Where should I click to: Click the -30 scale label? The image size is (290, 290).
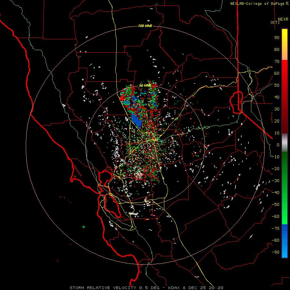click(275, 181)
